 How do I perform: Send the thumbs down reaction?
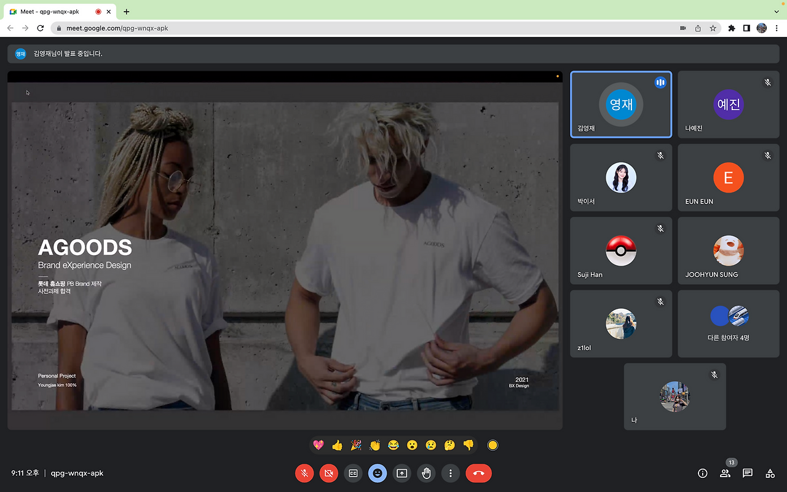tap(469, 445)
